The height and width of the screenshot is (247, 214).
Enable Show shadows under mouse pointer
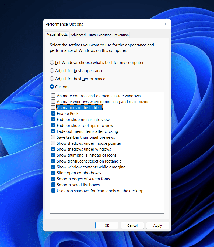click(x=53, y=143)
